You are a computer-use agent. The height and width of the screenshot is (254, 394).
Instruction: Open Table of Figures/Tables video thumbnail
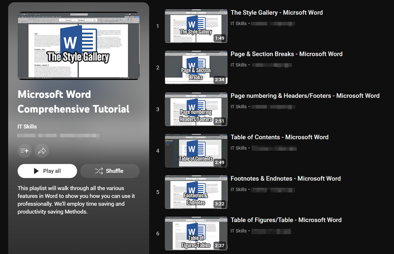(x=196, y=233)
